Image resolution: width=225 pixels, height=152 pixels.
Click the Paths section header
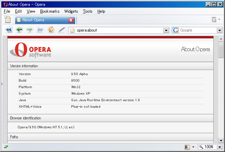pyautogui.click(x=110, y=137)
